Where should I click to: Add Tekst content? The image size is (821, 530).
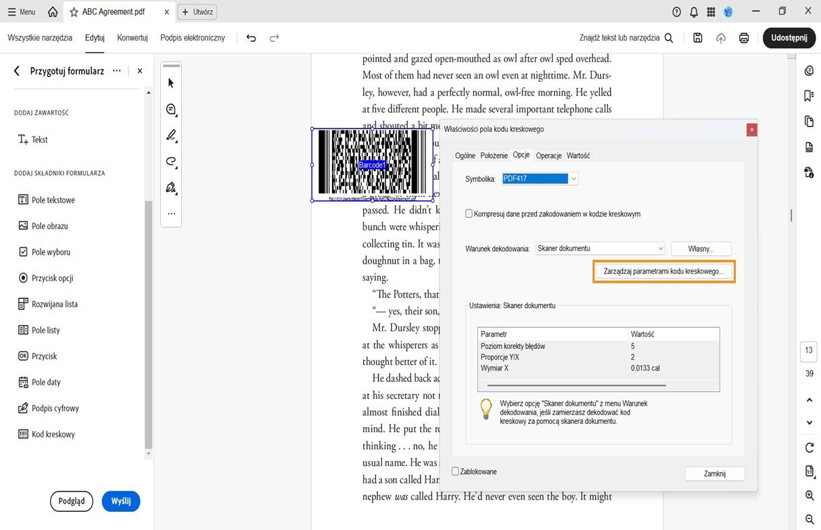pyautogui.click(x=33, y=139)
